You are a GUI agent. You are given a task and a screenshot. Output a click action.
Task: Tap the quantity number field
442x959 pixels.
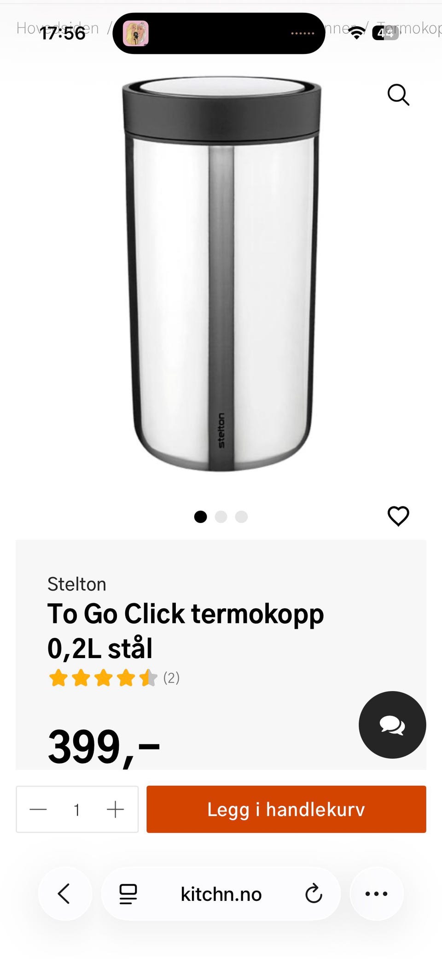tap(77, 809)
